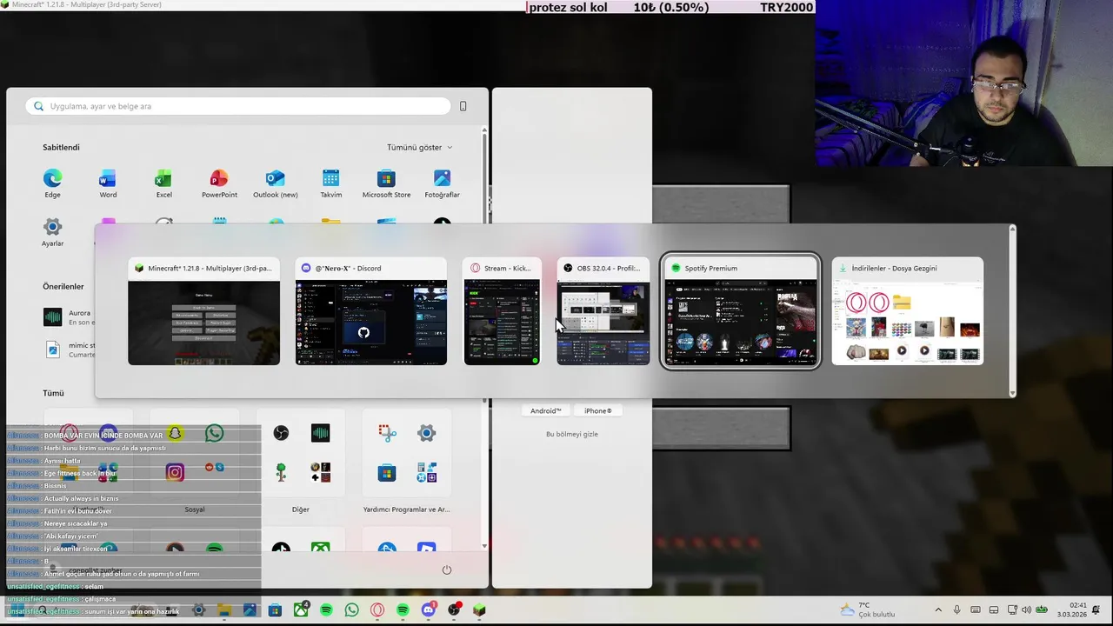This screenshot has height=626, width=1113.
Task: Open Ayarlar settings app
Action: pyautogui.click(x=52, y=232)
